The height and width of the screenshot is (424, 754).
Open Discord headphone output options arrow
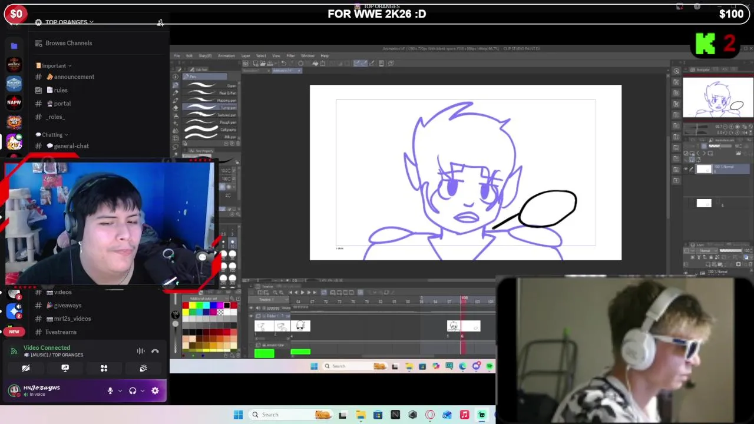(x=143, y=390)
